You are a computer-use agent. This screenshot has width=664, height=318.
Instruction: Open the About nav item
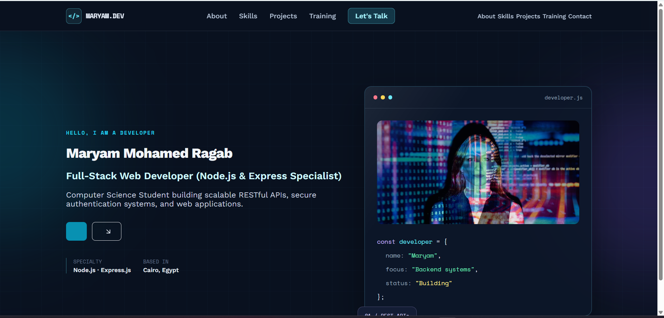click(217, 16)
